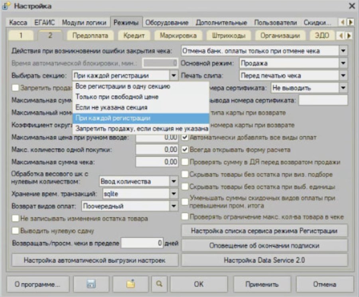Switch to the 'ЕГАИС' tab

coord(44,22)
